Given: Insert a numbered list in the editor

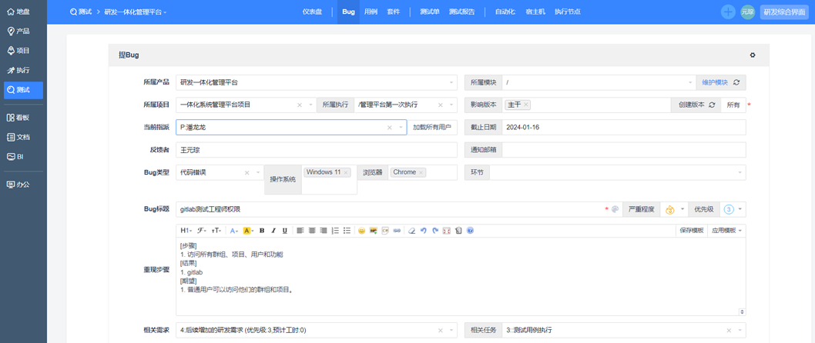Looking at the screenshot, I should pos(335,231).
